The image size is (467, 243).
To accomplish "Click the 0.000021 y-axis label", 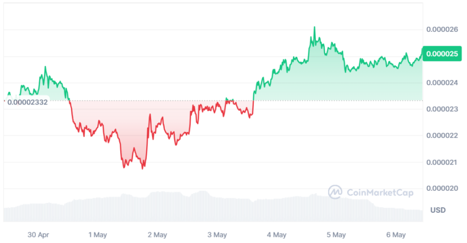I will coord(442,163).
